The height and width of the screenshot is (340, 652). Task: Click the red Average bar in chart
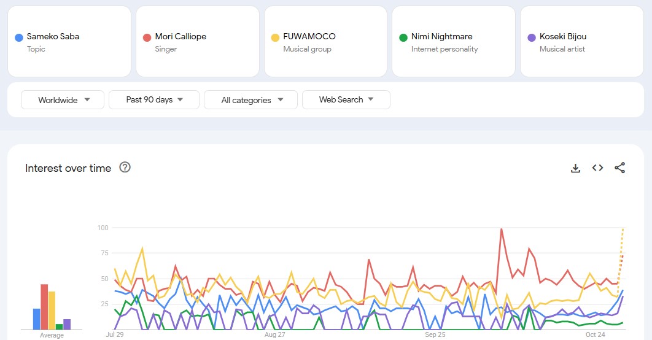tap(44, 307)
